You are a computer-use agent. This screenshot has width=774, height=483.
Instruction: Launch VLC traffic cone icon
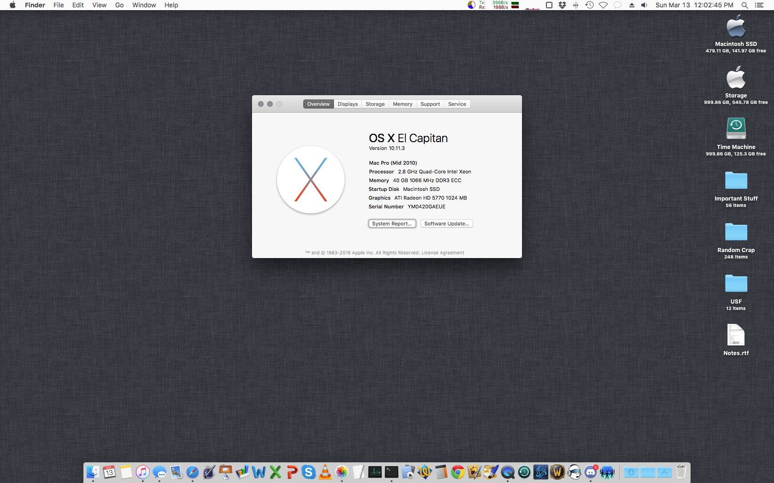[x=325, y=472]
